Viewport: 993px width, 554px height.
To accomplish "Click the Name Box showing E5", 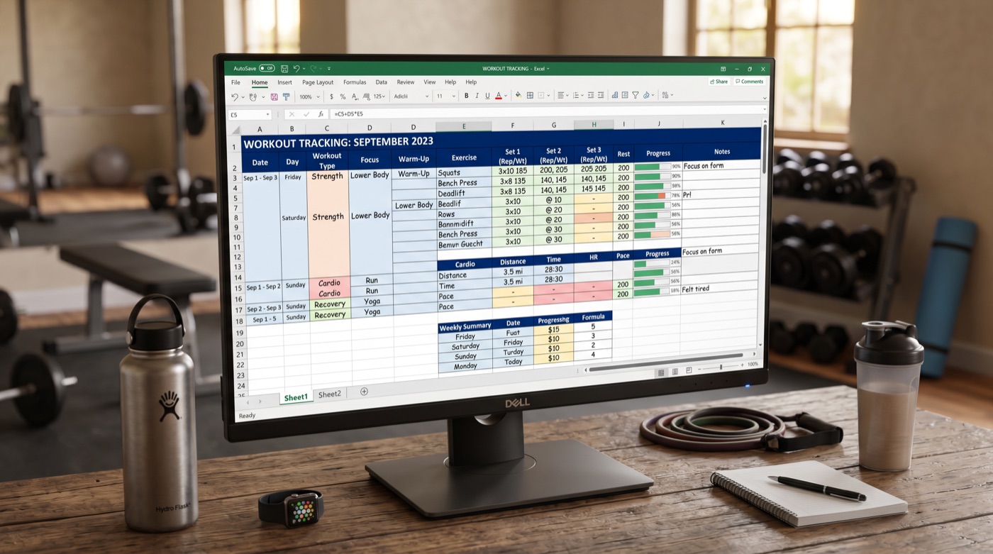I will coord(250,115).
